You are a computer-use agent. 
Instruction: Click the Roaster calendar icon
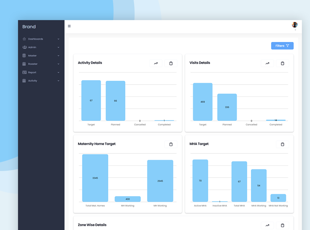click(24, 64)
